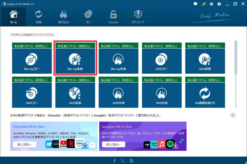Open settings gear in title bar

pos(211,4)
